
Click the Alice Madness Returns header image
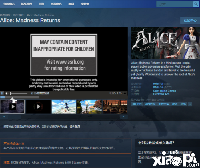tap(165, 43)
